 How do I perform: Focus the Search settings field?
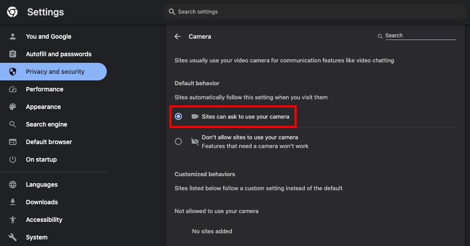(315, 12)
